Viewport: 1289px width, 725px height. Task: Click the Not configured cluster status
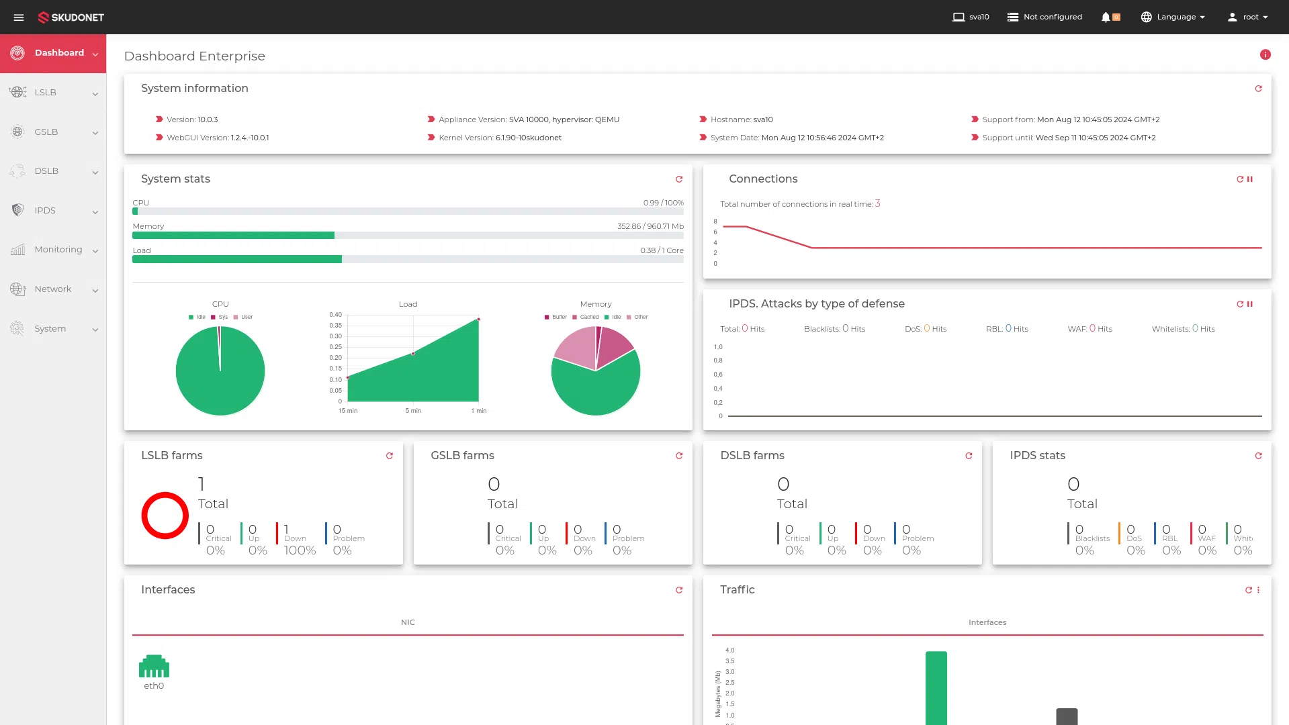click(x=1044, y=17)
